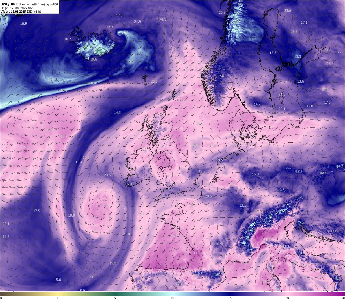Select the 15.9 value near bottom edge
The height and width of the screenshot is (300, 345).
coord(81,291)
